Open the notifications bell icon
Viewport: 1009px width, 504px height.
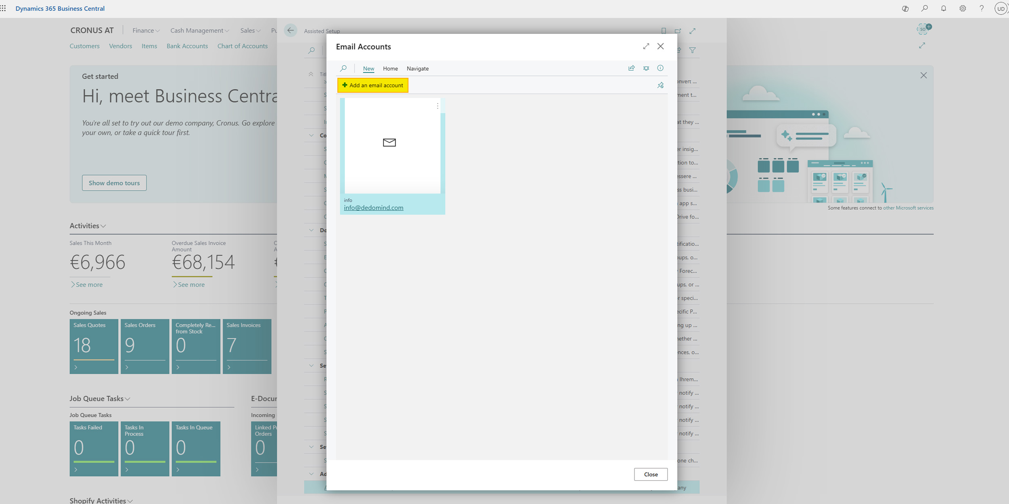point(944,8)
